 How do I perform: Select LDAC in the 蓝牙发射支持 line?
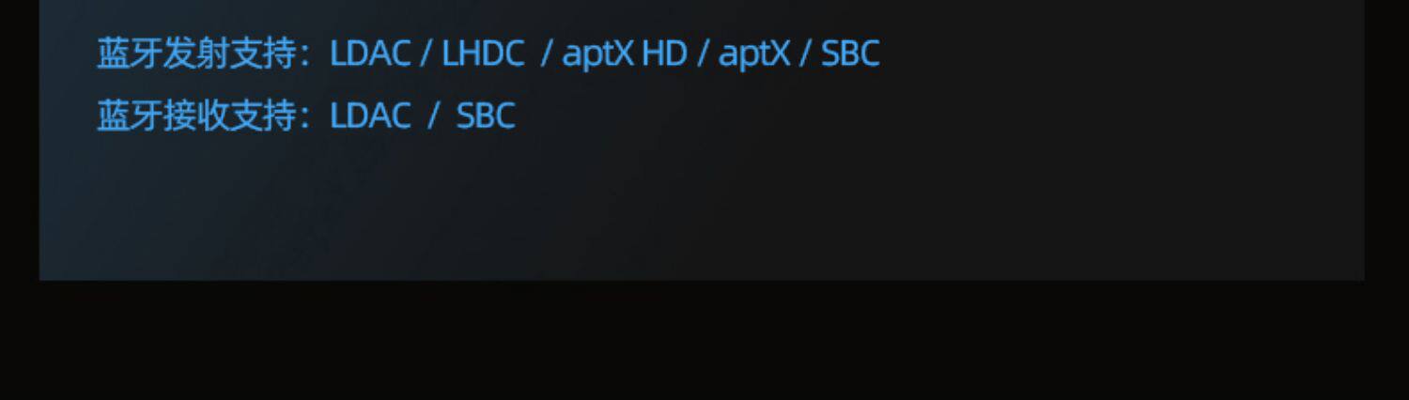coord(370,54)
